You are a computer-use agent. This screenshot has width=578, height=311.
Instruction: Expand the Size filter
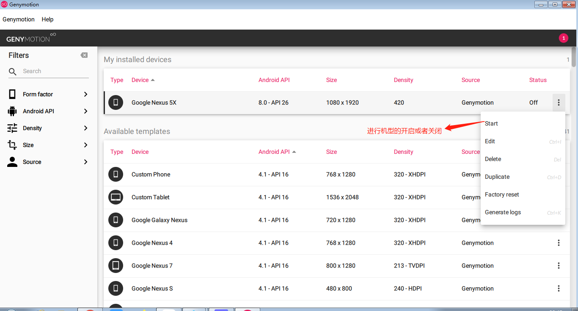click(85, 145)
